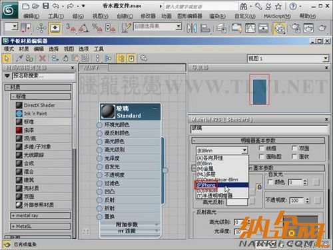
Task: Save the scene with the floppy disk icon
Action: pyautogui.click(x=46, y=6)
